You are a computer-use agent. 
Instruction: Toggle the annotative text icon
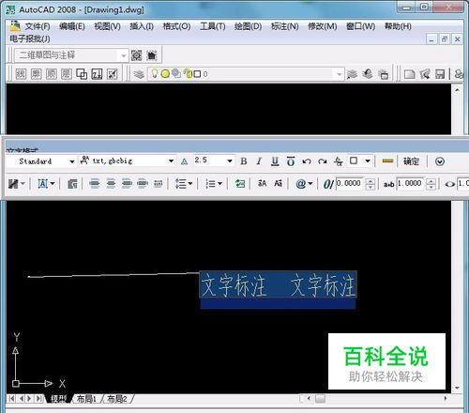(185, 161)
